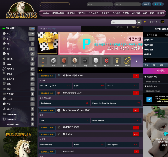Click the soccer ball icon in the left sidebar
Screen dimensions: 168x157
[4, 34]
